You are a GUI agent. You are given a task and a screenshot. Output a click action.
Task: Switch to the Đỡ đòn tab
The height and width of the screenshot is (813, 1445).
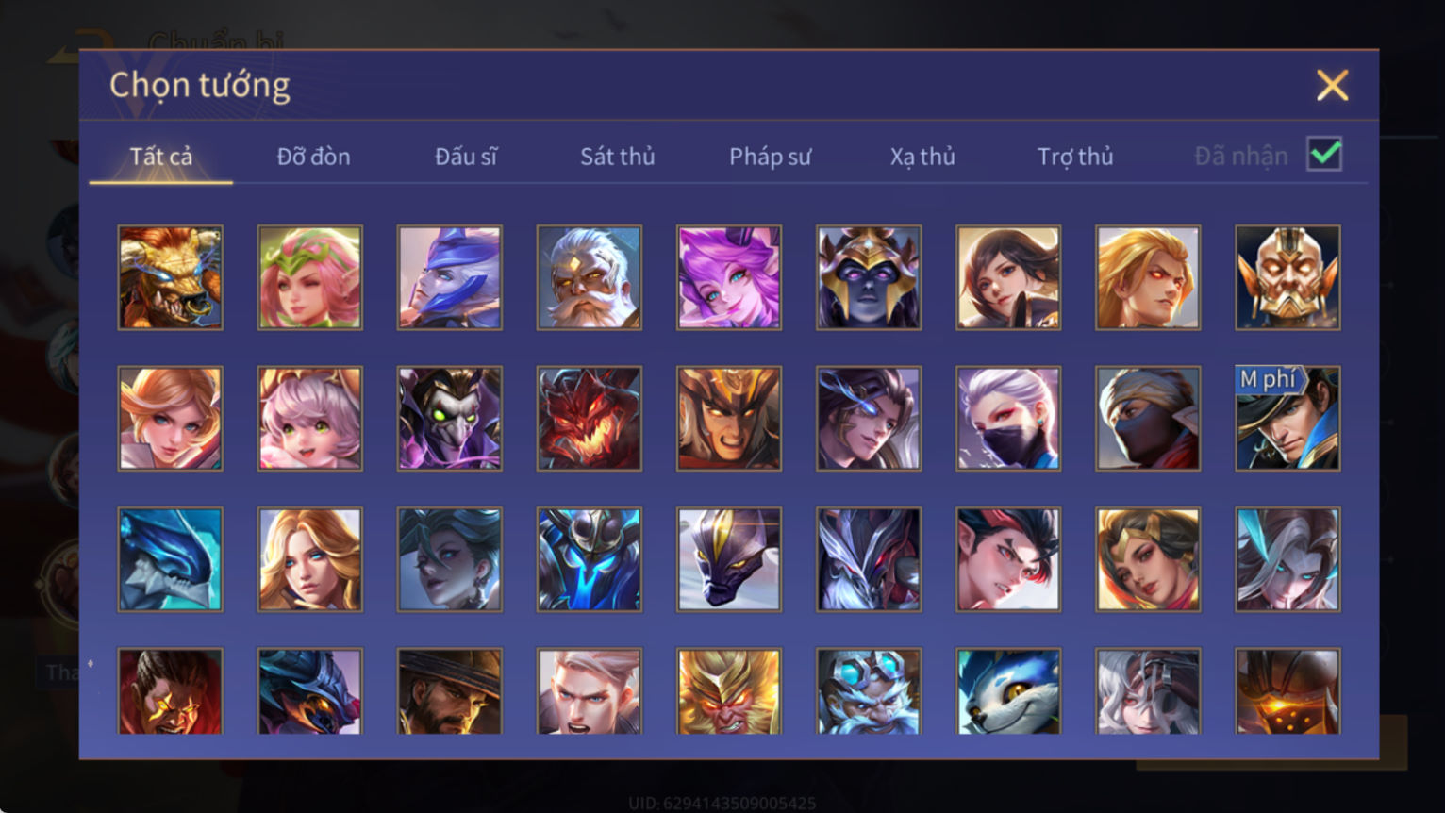[x=314, y=157]
